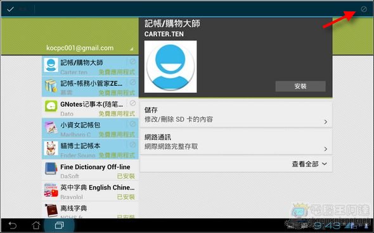Expand the 儲存 storage permission

(236, 114)
